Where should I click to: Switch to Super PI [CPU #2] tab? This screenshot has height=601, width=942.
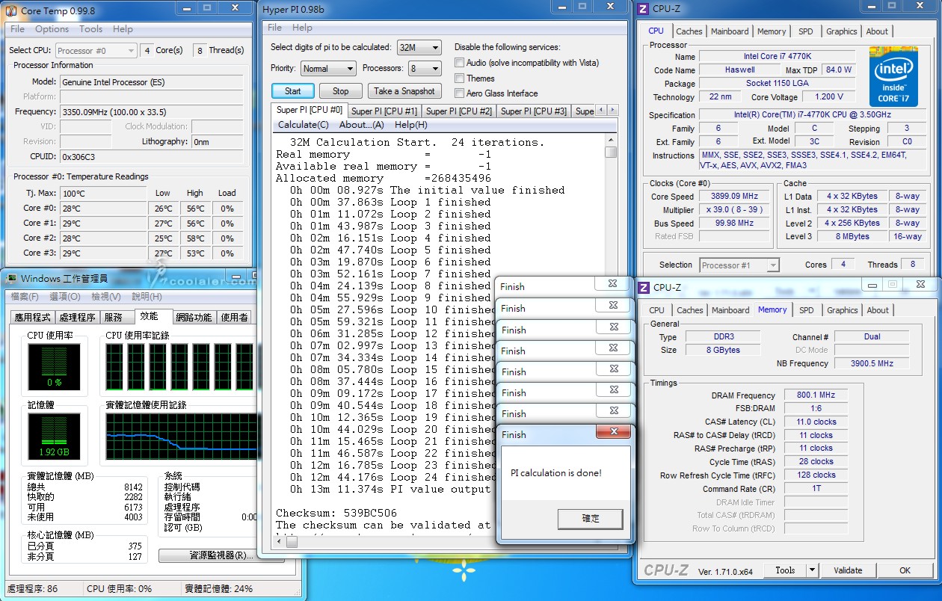pyautogui.click(x=458, y=111)
